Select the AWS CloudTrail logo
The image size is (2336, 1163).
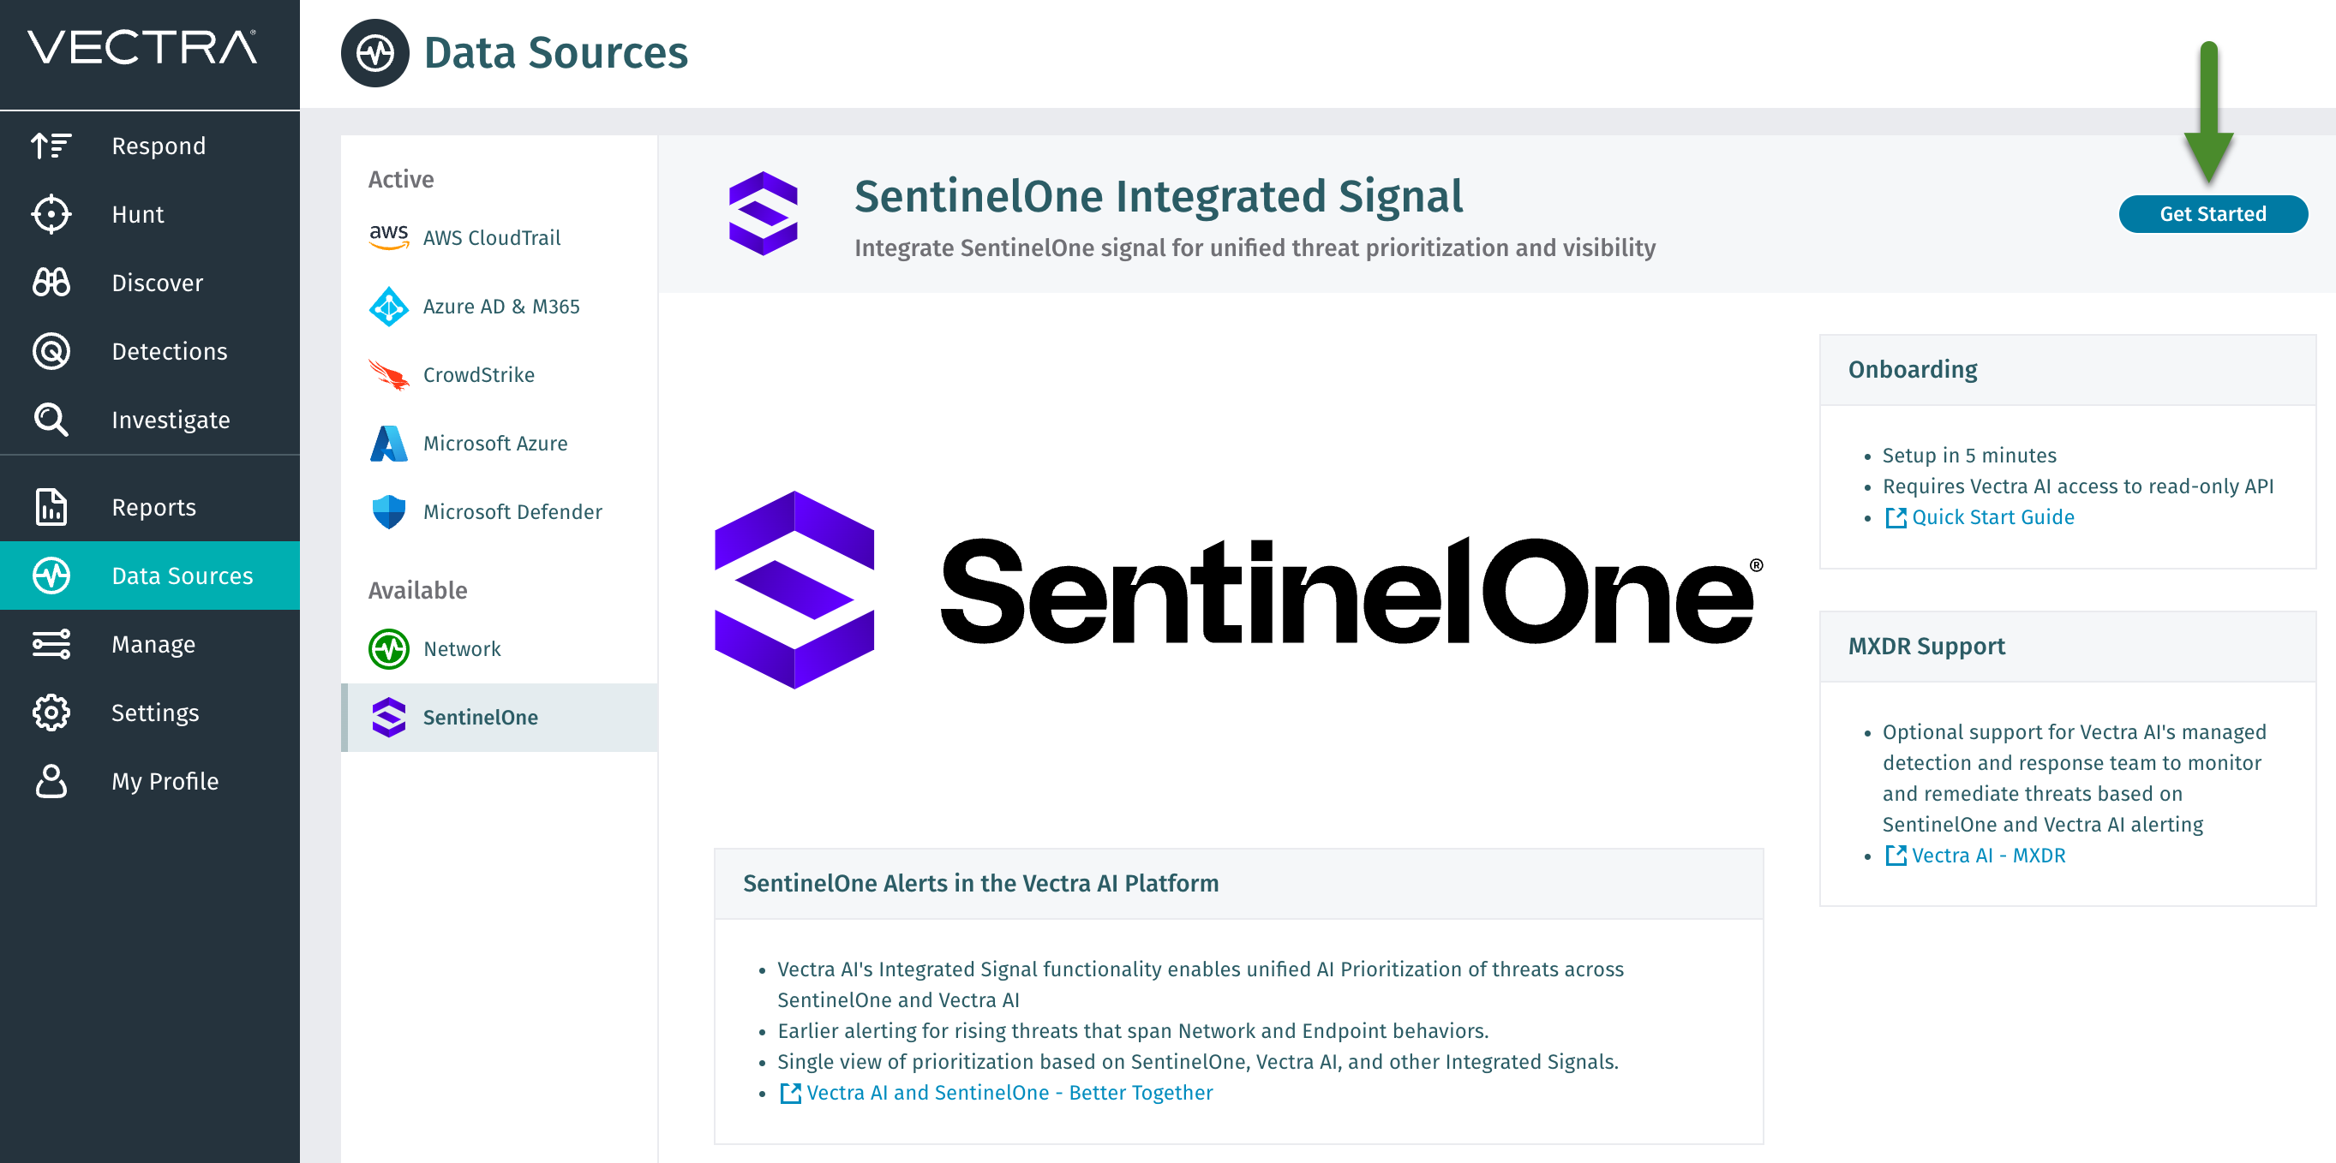click(x=388, y=236)
